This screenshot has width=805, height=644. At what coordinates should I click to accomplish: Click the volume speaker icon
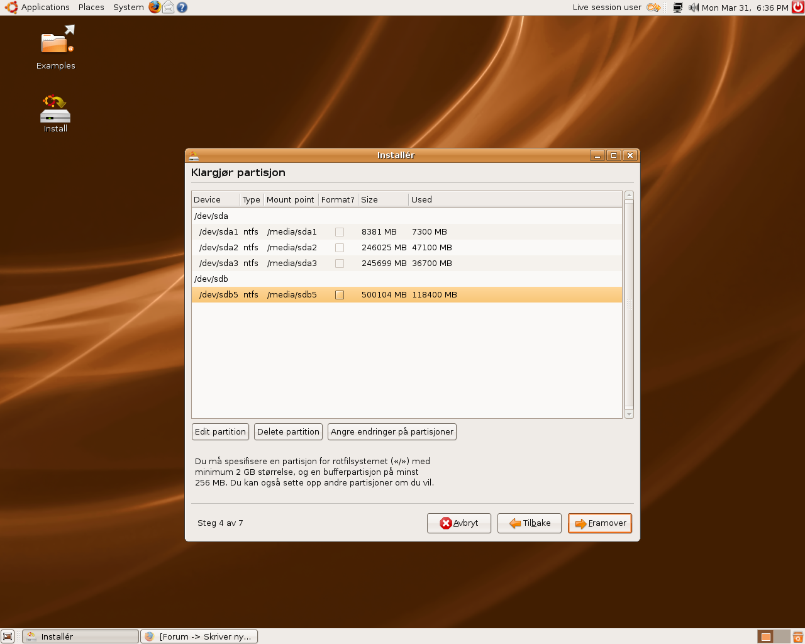[x=693, y=8]
